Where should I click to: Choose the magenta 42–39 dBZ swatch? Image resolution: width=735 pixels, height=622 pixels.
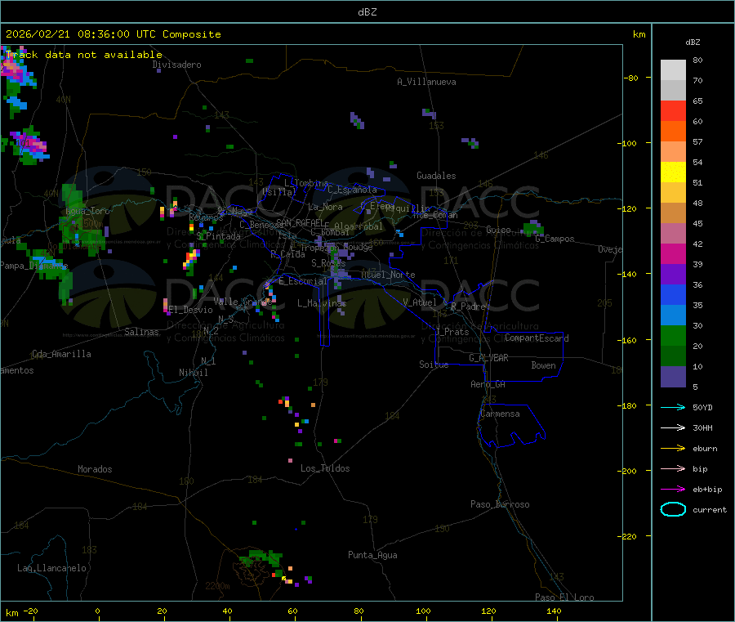[x=673, y=253]
